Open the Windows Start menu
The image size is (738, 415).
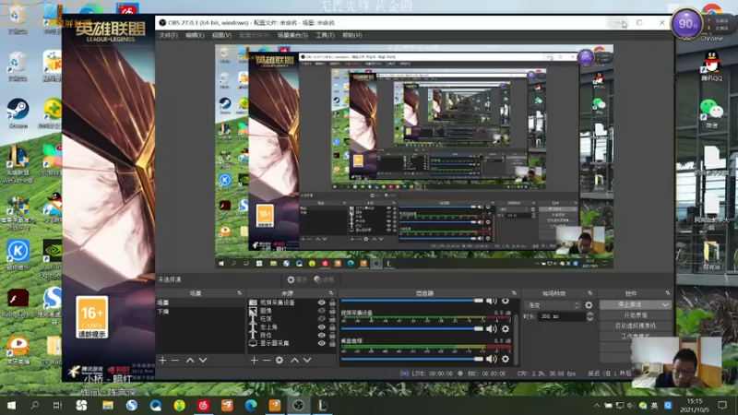tap(11, 405)
